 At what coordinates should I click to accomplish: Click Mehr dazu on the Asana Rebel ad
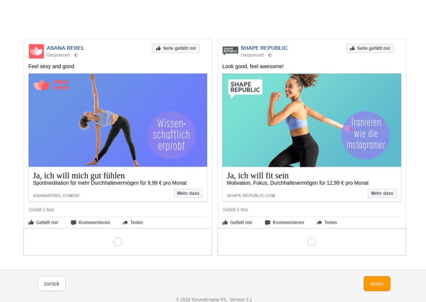pos(188,193)
